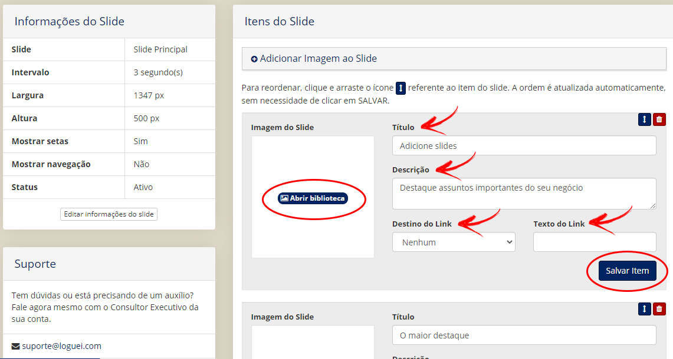Click the Destino do Link label

(x=422, y=224)
